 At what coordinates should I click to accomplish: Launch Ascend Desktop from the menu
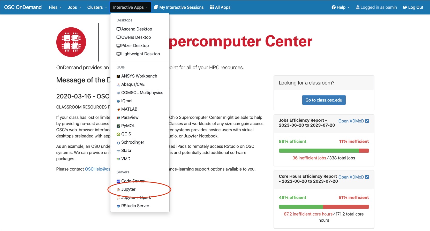140,29
